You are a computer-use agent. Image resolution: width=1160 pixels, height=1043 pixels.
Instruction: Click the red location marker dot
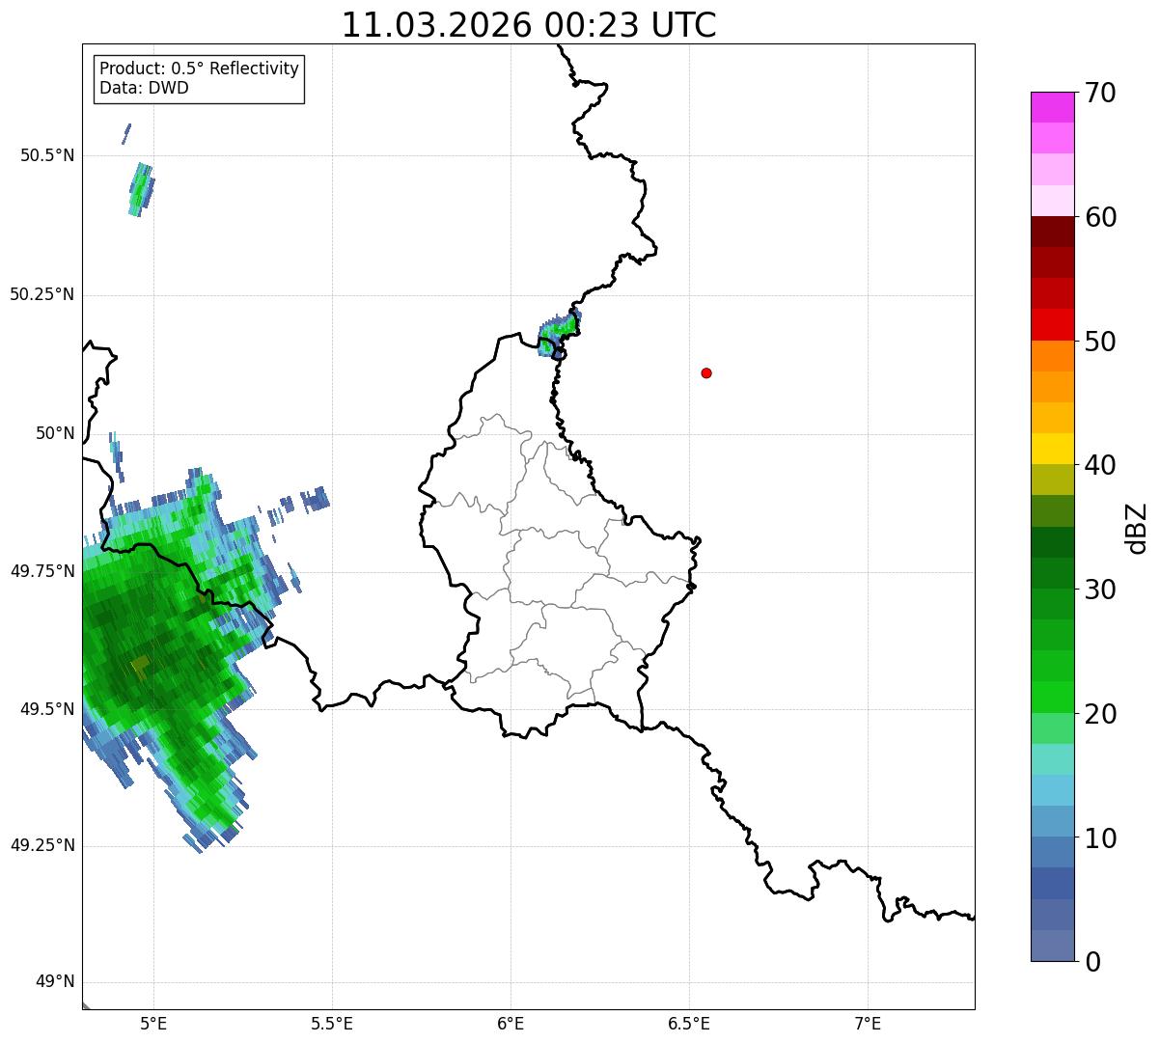point(706,372)
